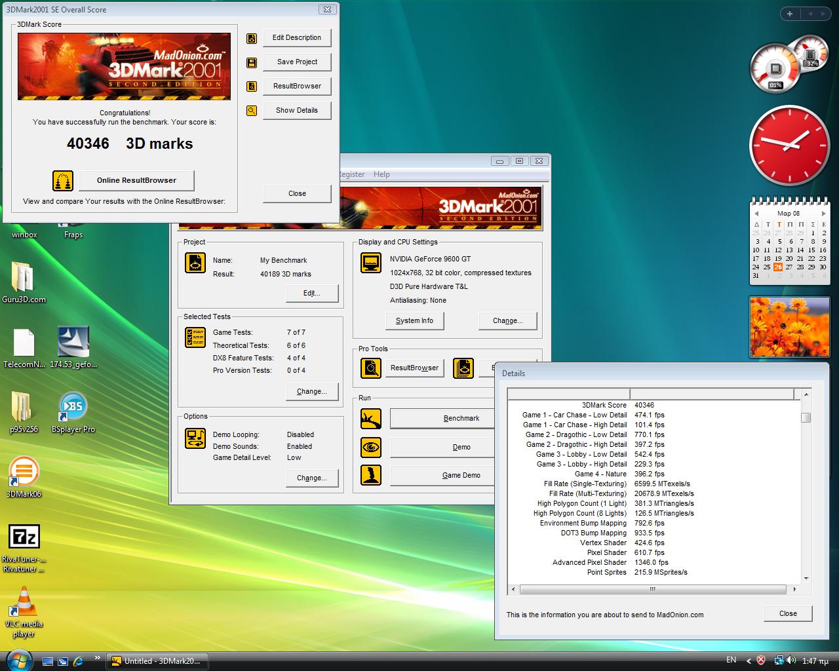Click the Save Project floppy icon

(252, 63)
